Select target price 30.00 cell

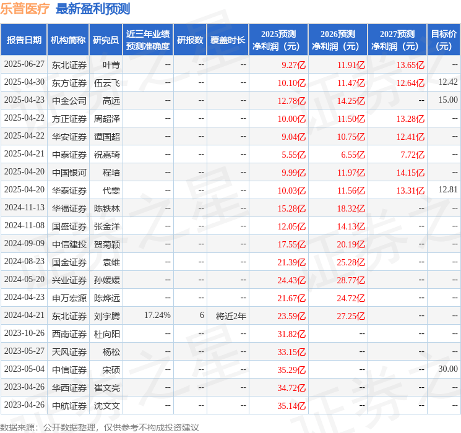pos(447,369)
